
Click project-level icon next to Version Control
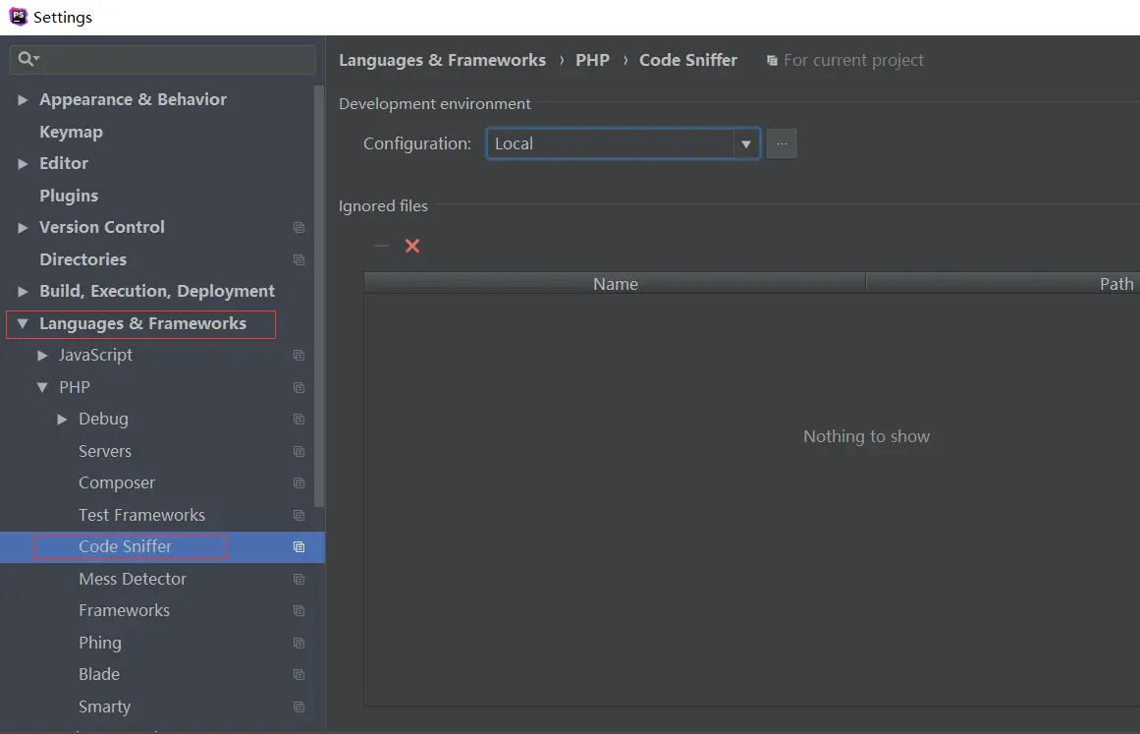point(299,228)
